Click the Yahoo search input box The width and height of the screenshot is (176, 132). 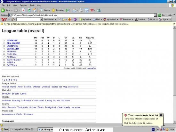point(28,20)
